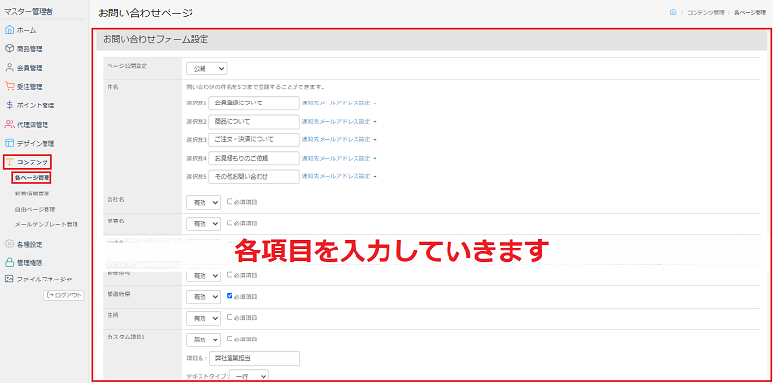Click the 選択肢5 field その他お問い合わせ
Image resolution: width=775 pixels, height=383 pixels.
click(x=254, y=176)
